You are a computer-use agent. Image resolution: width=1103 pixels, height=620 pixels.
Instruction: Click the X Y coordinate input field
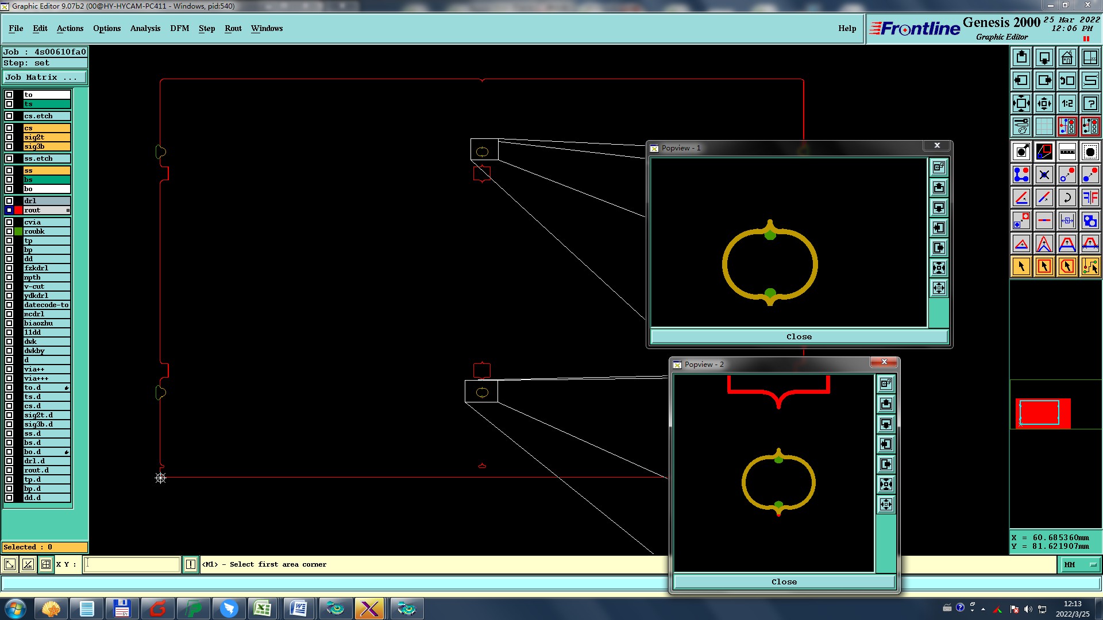[x=132, y=565]
